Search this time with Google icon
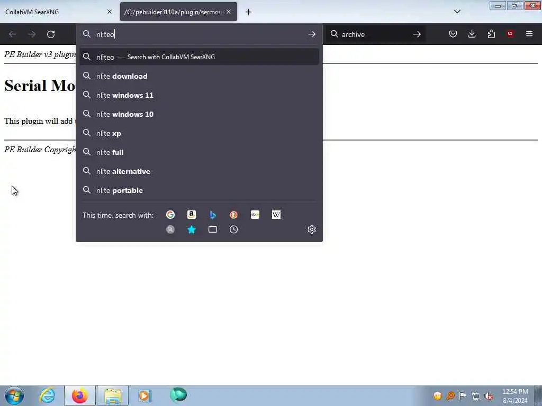The width and height of the screenshot is (542, 406). [x=170, y=215]
